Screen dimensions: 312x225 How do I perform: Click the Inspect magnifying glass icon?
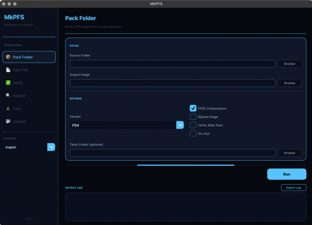(x=8, y=96)
